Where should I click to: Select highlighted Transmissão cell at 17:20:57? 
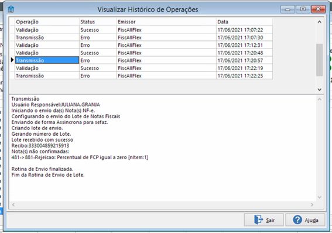pos(47,60)
